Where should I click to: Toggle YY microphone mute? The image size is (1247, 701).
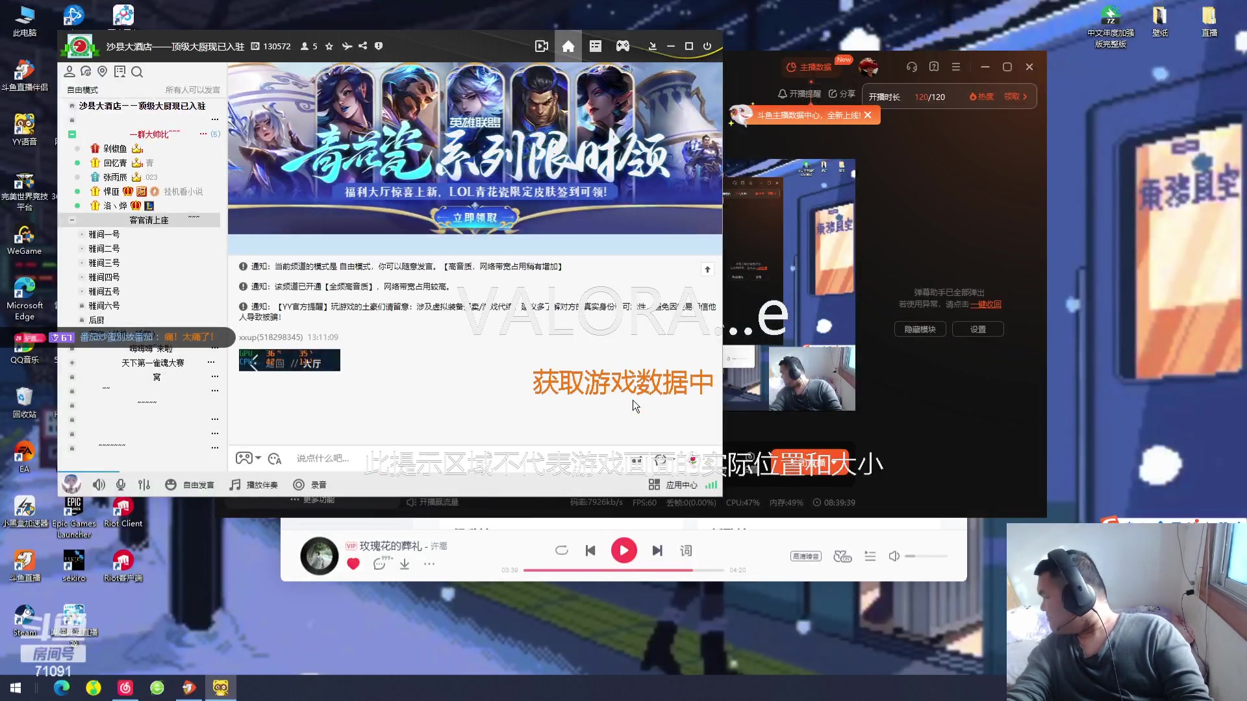click(121, 485)
